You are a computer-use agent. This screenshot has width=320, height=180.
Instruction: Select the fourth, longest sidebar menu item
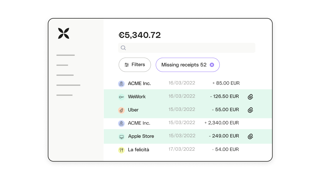[68, 85]
